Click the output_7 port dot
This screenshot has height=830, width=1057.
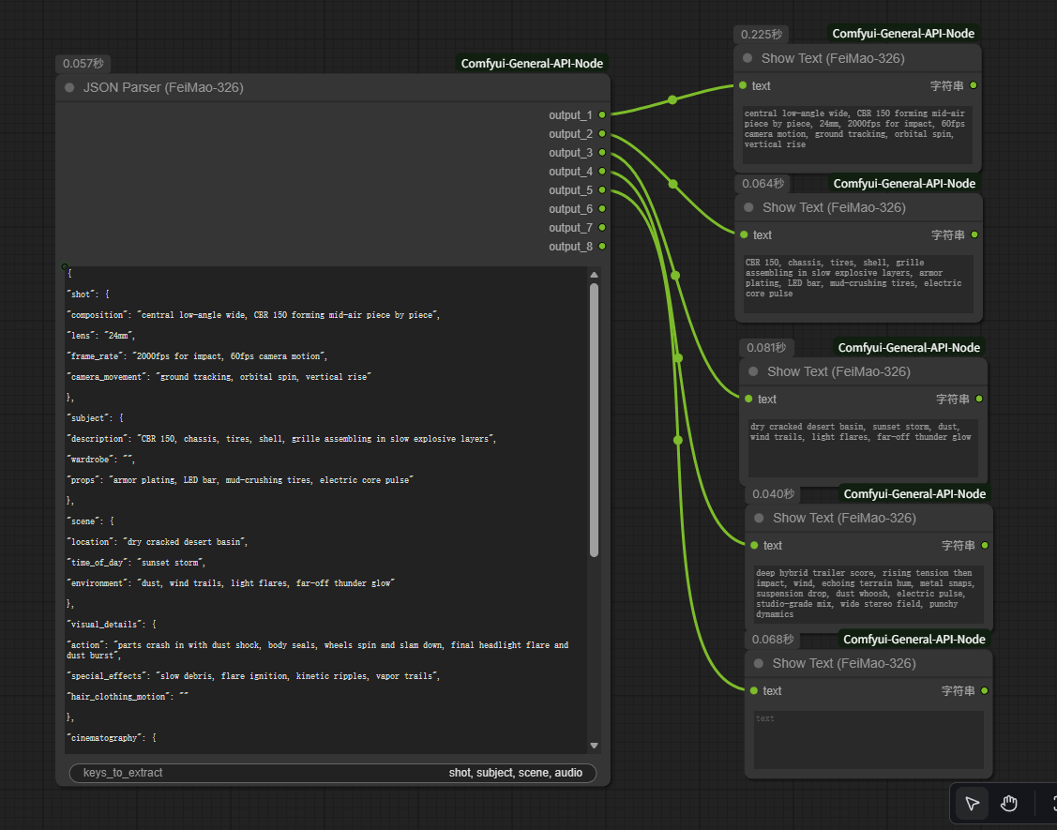point(602,228)
